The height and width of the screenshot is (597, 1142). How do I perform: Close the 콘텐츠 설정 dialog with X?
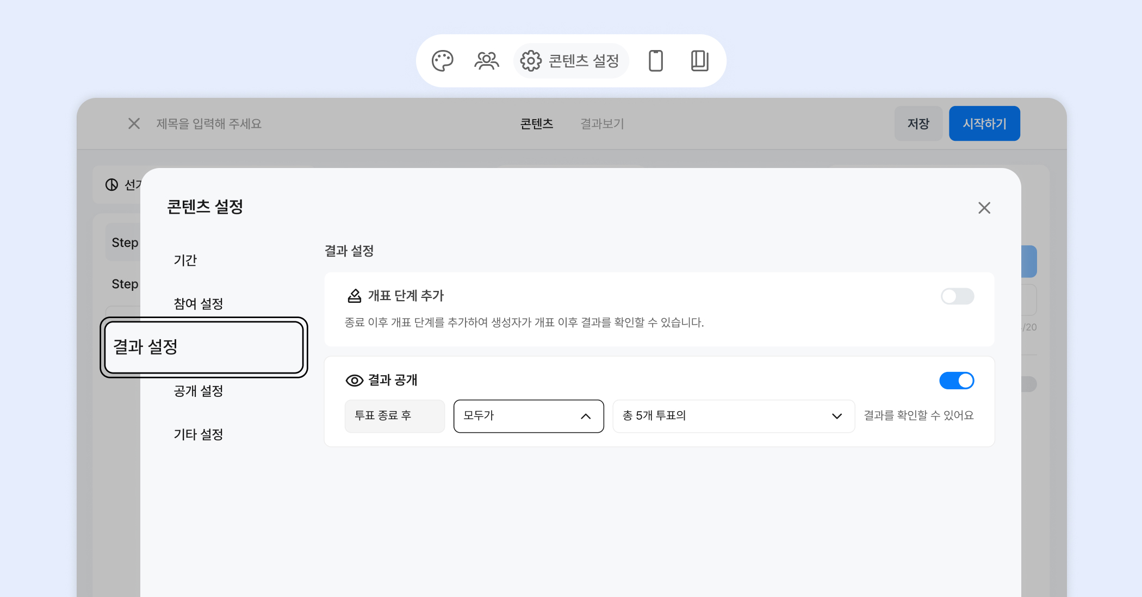[984, 208]
